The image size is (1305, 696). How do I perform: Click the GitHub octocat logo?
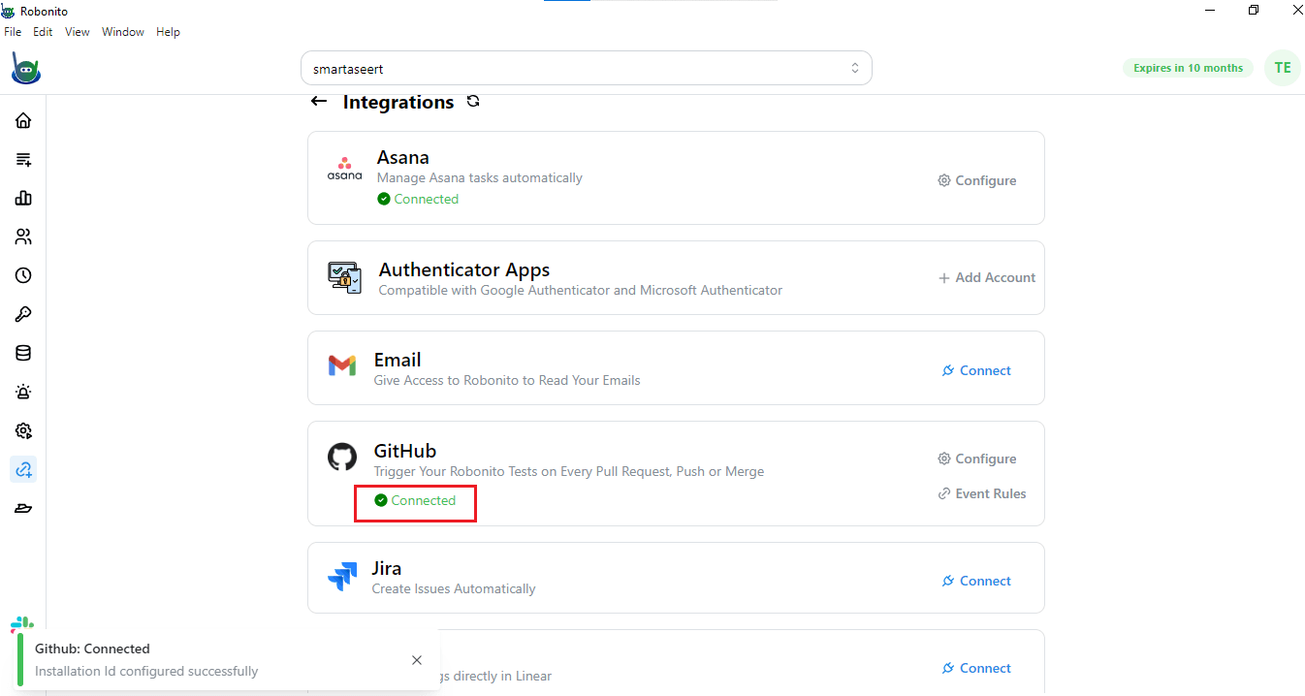point(341,457)
